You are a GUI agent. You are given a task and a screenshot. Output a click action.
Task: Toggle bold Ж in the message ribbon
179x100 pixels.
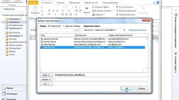49,11
